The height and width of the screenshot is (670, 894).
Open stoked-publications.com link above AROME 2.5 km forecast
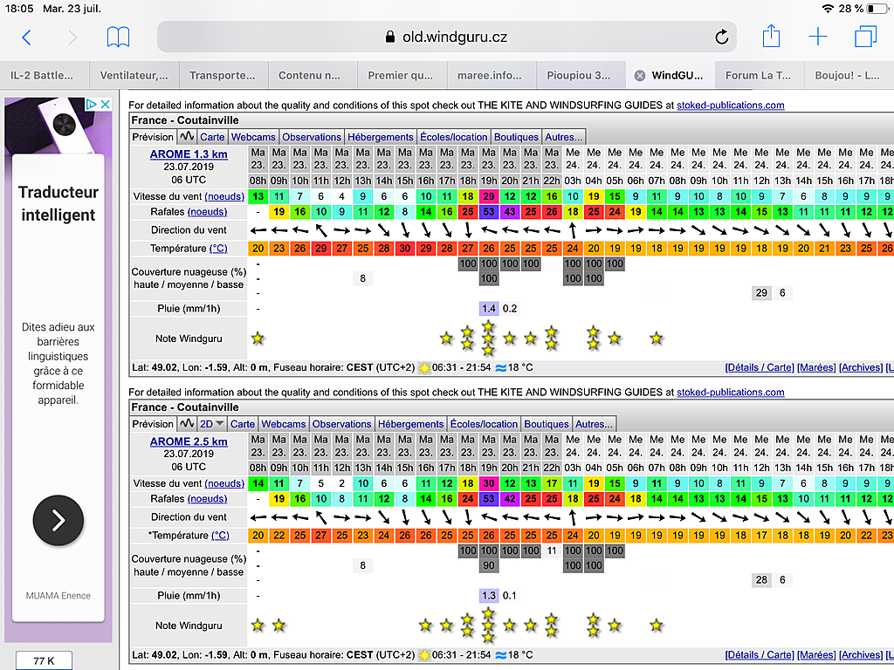731,392
